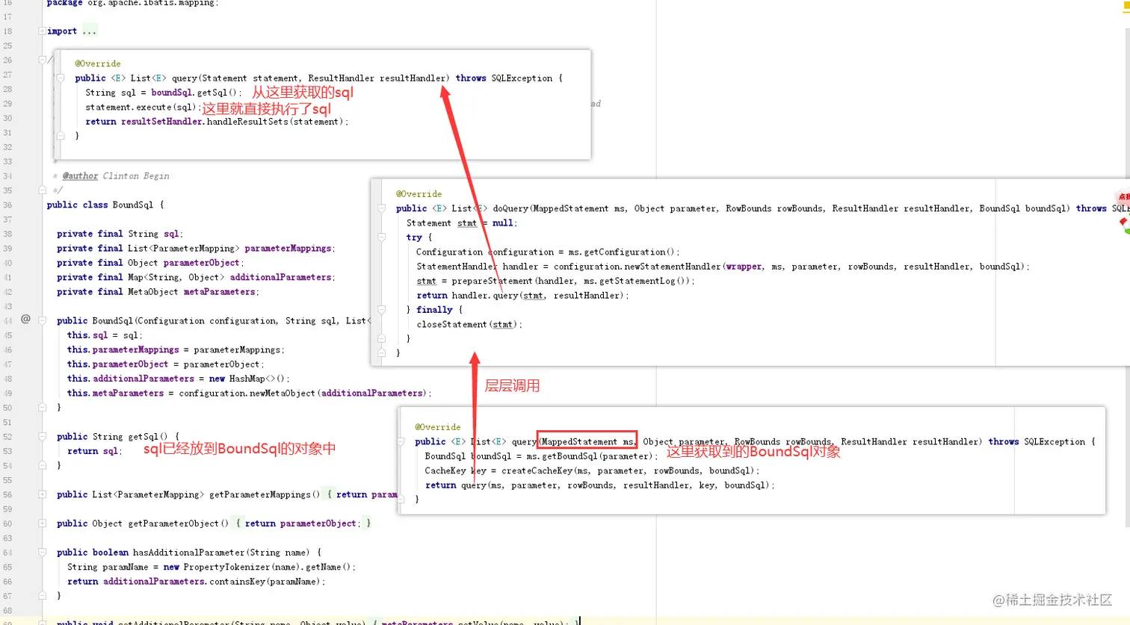This screenshot has width=1130, height=625.
Task: Click the 'getParameterMappings' method name on line 56
Action: tap(260, 494)
